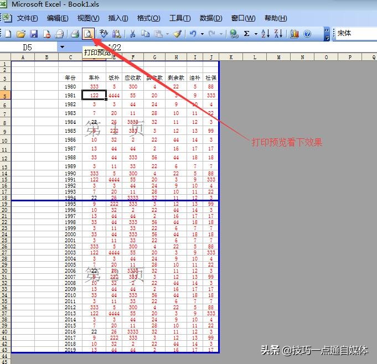Open the 宋体 font name box

point(356,33)
